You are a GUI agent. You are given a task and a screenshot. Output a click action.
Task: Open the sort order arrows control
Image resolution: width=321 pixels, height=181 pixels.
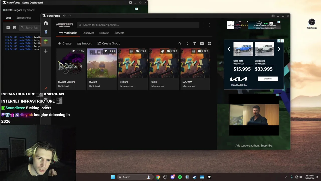point(187,43)
